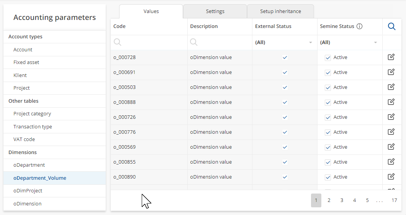
Task: Jump to last page 17
Action: pos(394,200)
